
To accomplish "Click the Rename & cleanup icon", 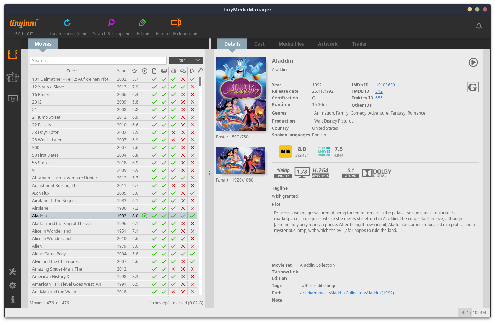I will tap(176, 23).
